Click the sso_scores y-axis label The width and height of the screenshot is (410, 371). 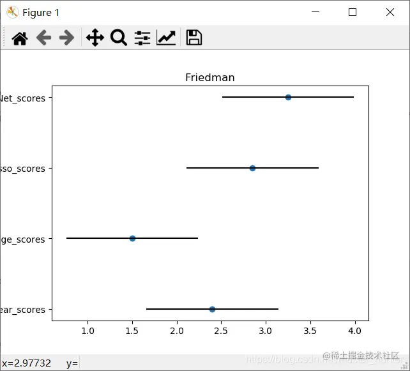[22, 169]
